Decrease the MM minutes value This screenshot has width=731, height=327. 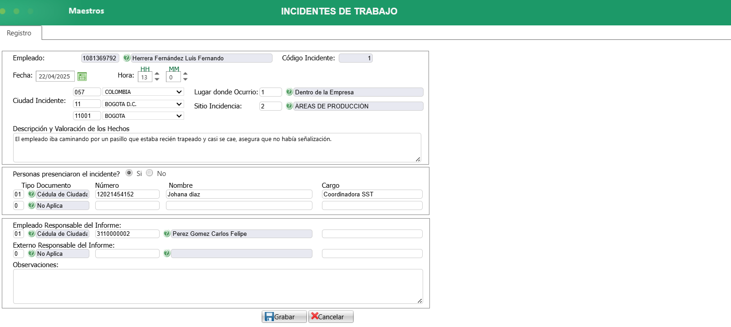point(185,79)
